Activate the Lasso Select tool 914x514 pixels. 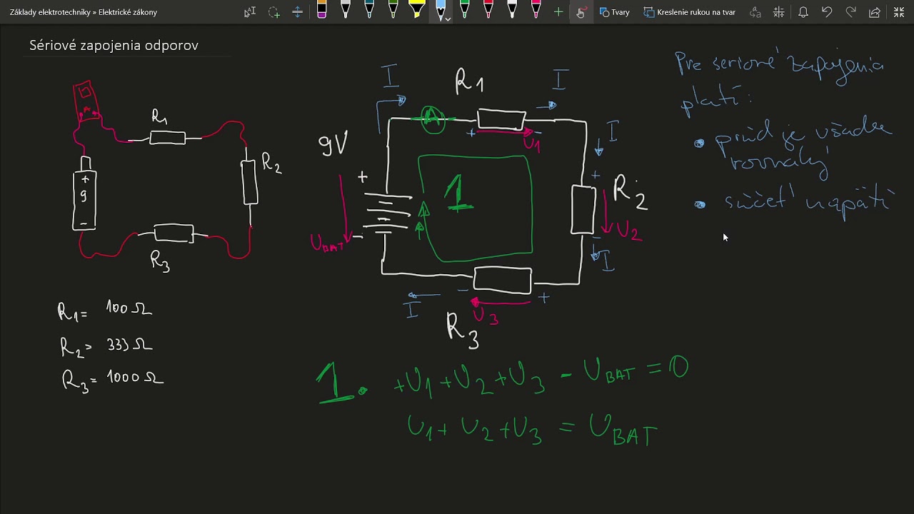click(274, 12)
